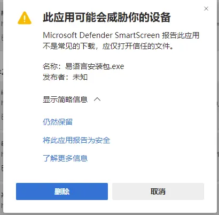This screenshot has height=215, width=219.
Task: Open the 将此应用报告为安全 link
Action: click(76, 140)
